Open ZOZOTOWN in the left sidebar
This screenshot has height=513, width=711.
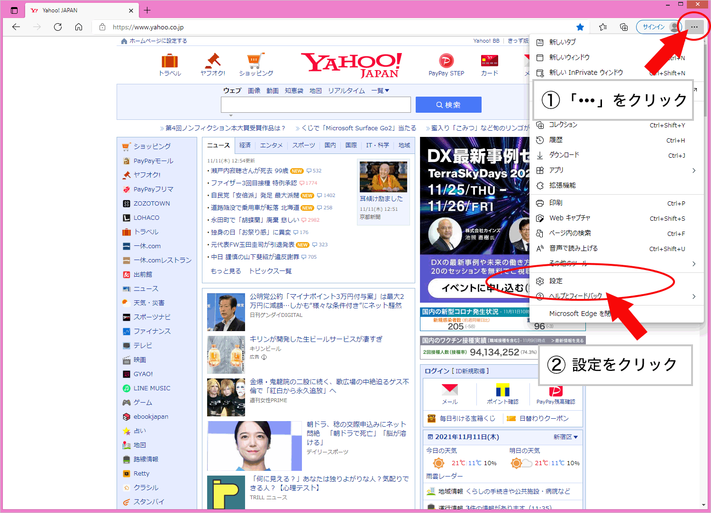[x=152, y=204]
